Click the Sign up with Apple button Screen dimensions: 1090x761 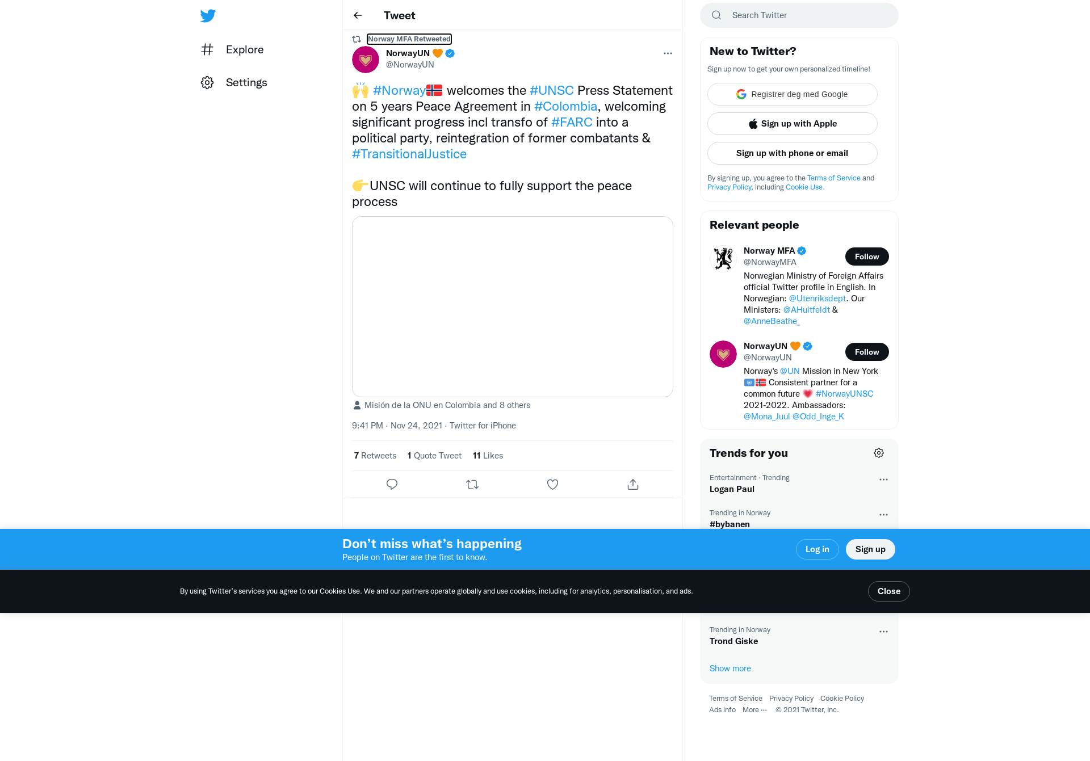(x=792, y=124)
